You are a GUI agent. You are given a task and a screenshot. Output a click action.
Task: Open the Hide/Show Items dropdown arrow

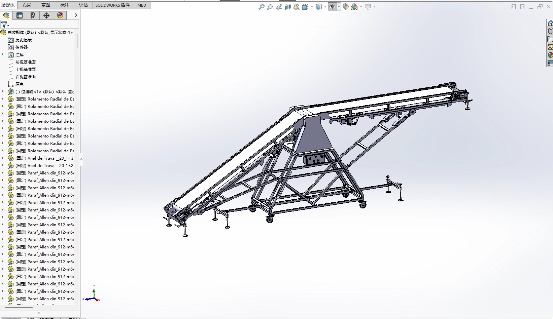pos(339,7)
